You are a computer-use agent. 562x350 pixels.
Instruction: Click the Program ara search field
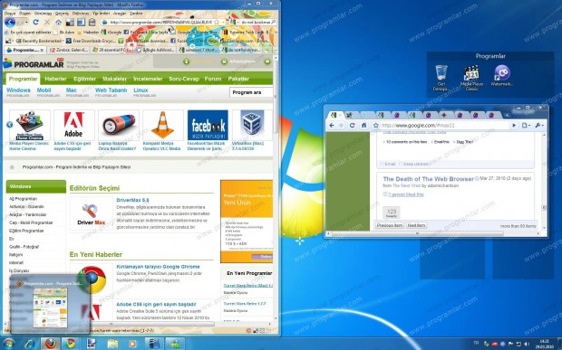coord(251,92)
